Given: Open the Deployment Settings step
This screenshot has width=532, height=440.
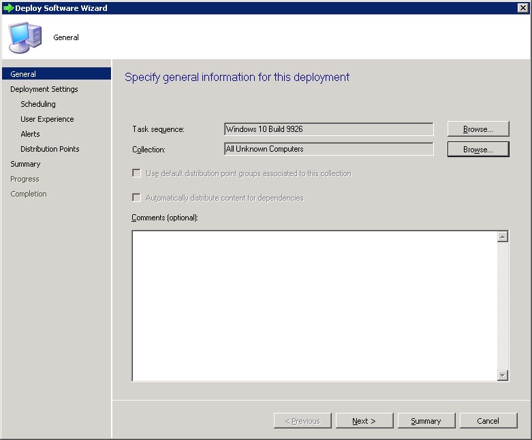Looking at the screenshot, I should (x=44, y=89).
